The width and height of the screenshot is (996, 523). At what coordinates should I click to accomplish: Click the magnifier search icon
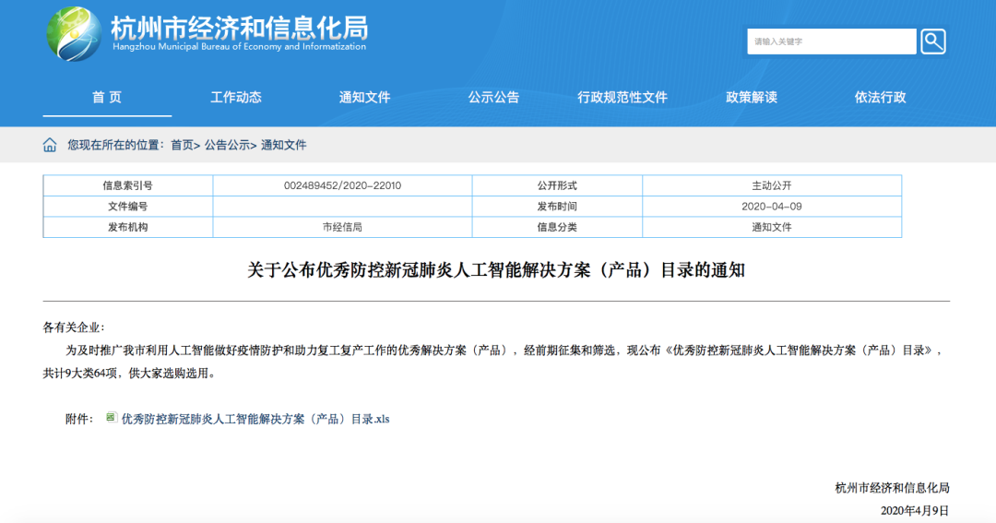click(x=932, y=42)
